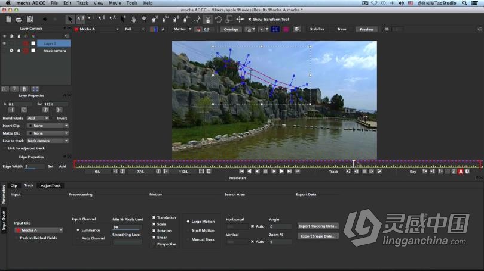Click the Stabilize button
The width and height of the screenshot is (484, 271).
[317, 29]
